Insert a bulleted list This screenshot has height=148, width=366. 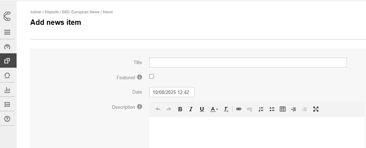coord(272,109)
